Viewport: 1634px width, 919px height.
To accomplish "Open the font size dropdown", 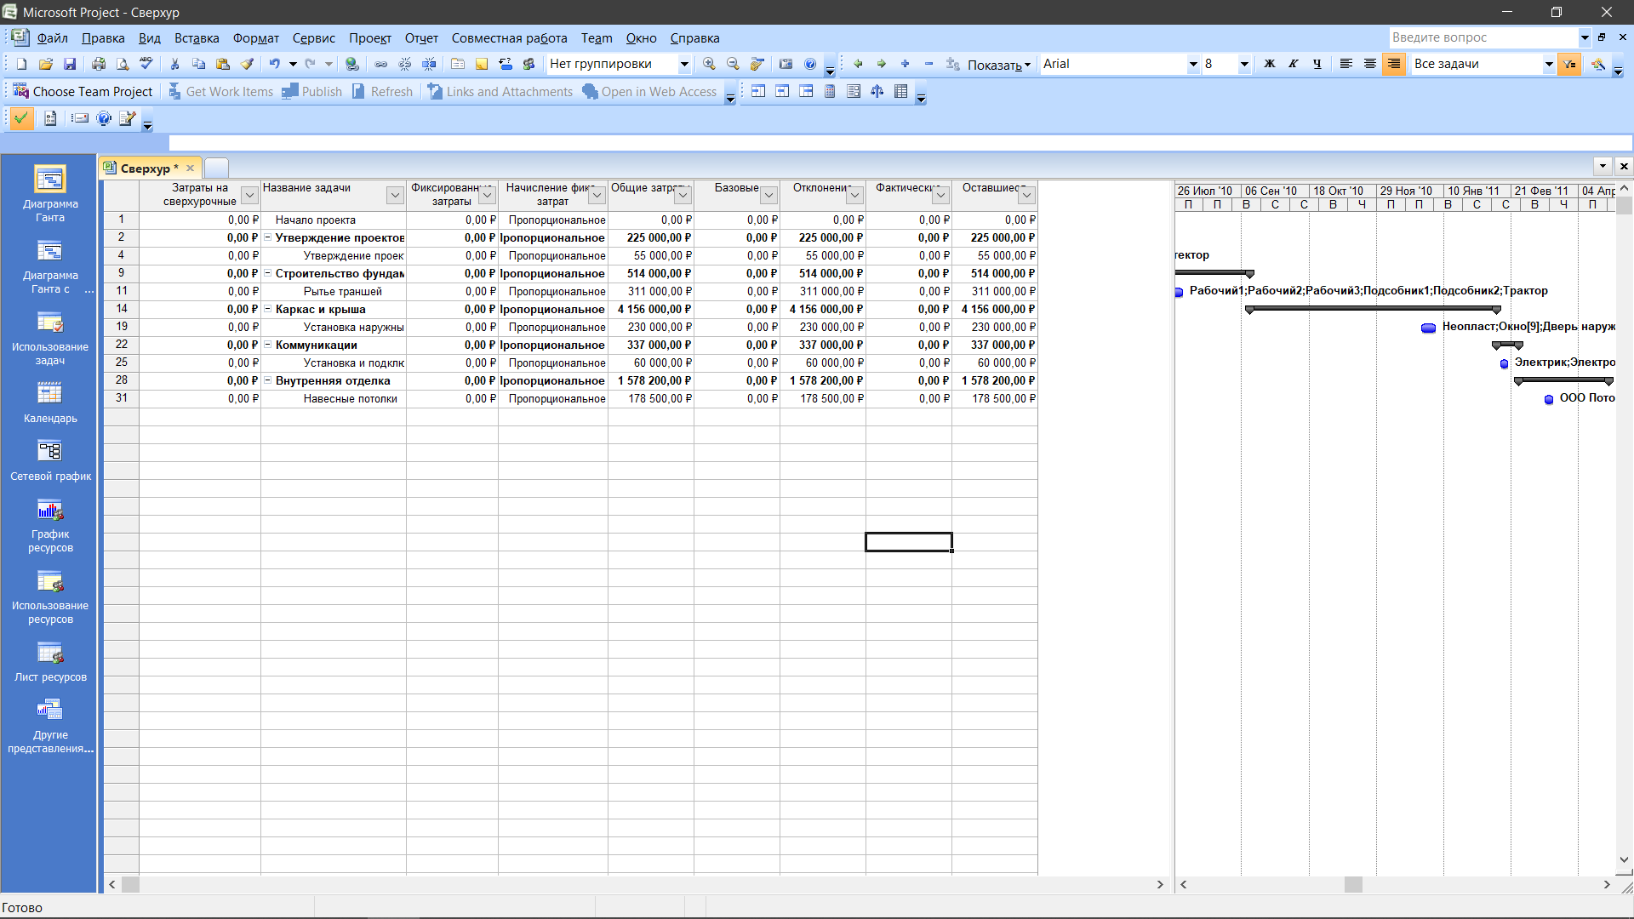I will point(1244,64).
